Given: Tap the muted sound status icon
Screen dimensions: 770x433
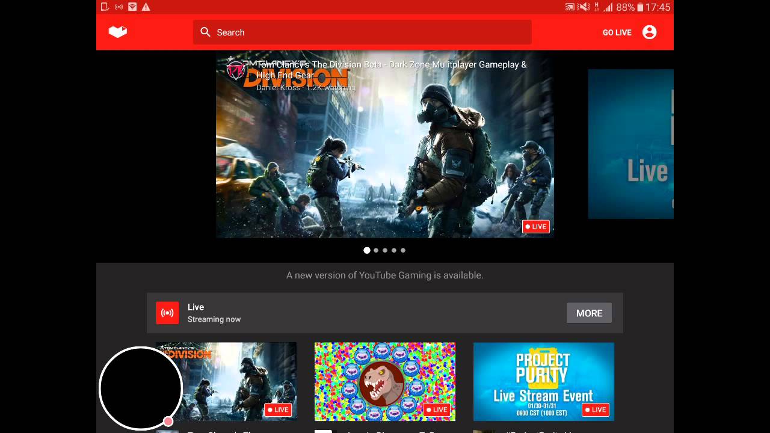Looking at the screenshot, I should (585, 7).
